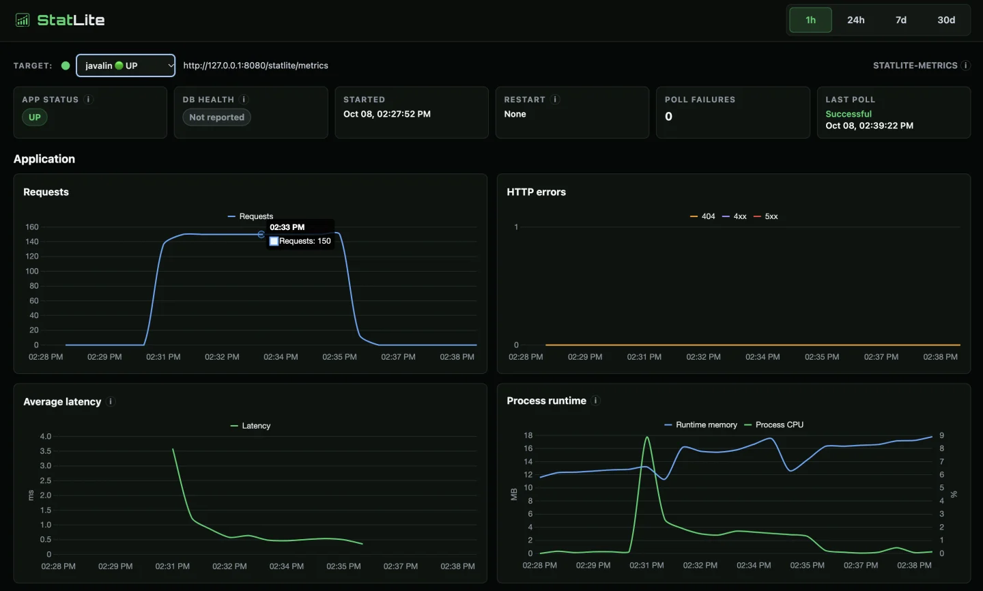Click the Successful last poll text
983x591 pixels.
[849, 114]
